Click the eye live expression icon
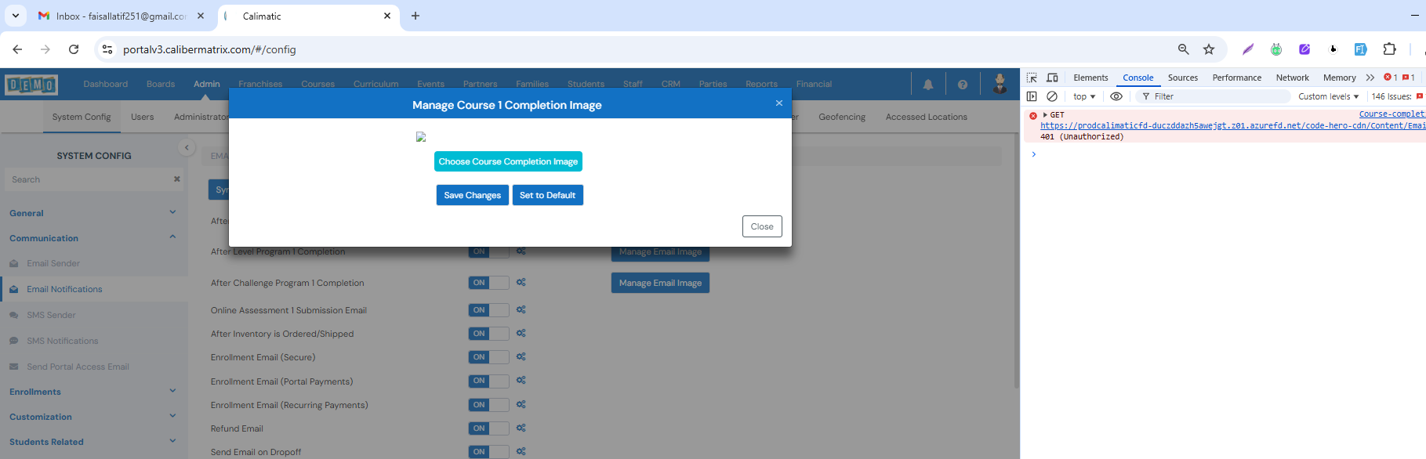1426x459 pixels. coord(1116,96)
